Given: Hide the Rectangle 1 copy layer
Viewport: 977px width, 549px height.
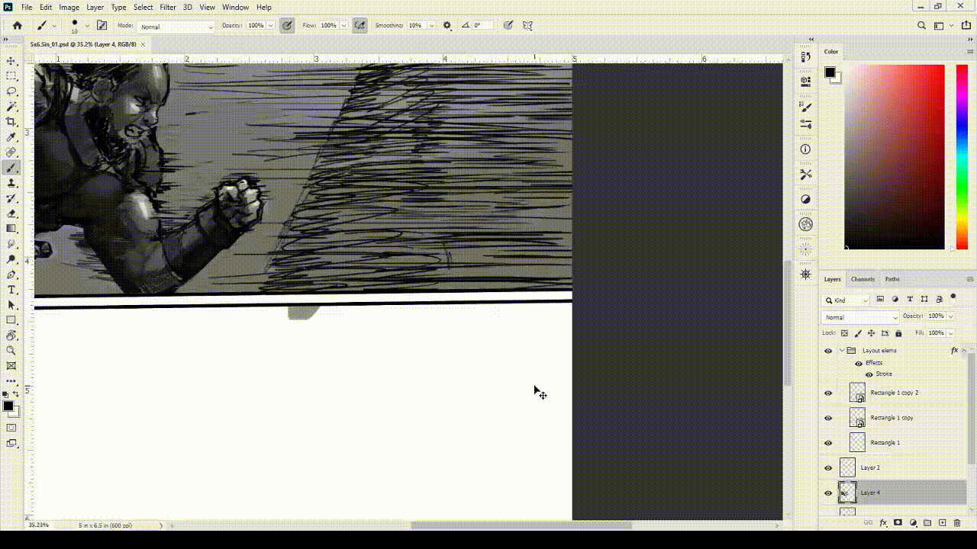Looking at the screenshot, I should click(828, 418).
